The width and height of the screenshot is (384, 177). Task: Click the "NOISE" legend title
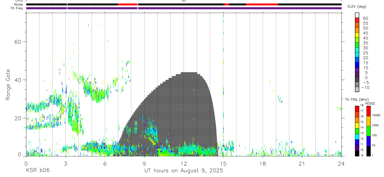[370, 103]
